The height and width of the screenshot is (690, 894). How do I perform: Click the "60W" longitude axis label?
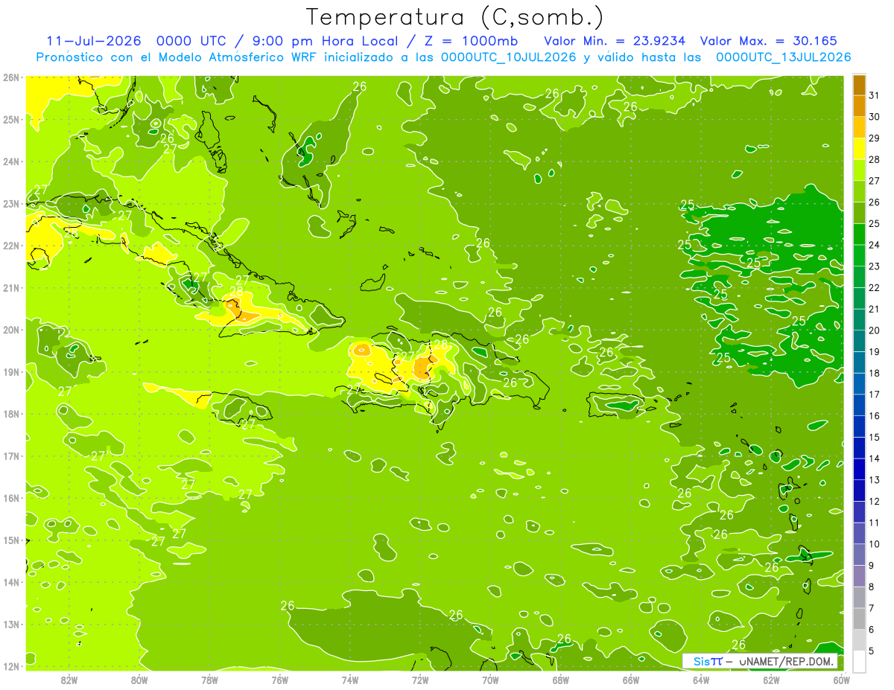[x=841, y=679]
